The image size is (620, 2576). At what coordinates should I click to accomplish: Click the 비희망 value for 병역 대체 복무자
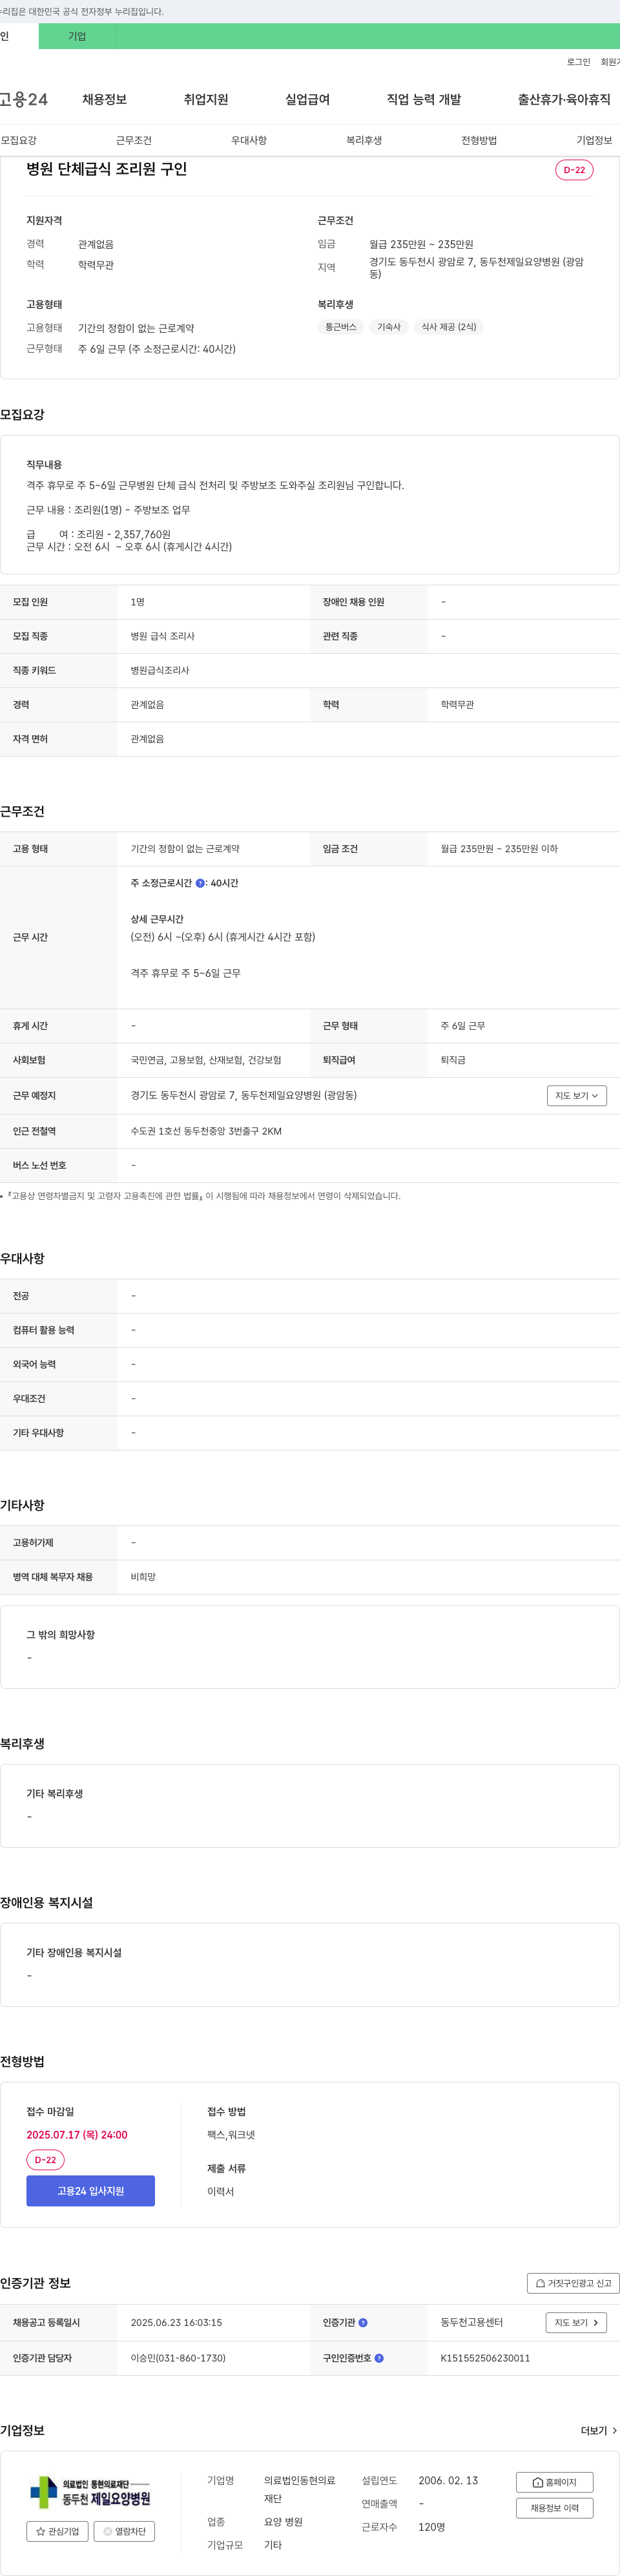[143, 1576]
